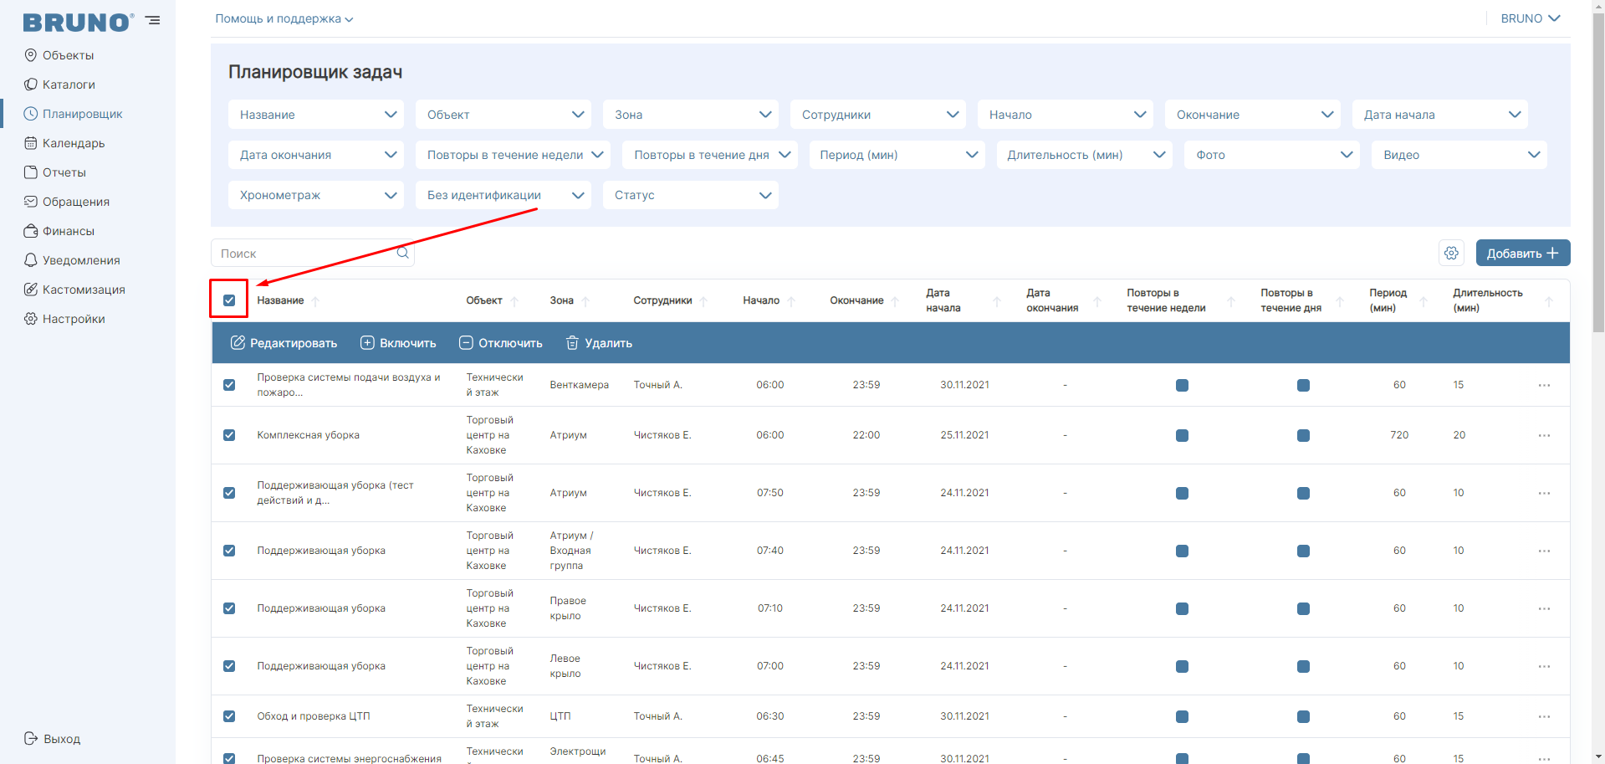This screenshot has width=1605, height=764.
Task: Sort by Название column arrow
Action: click(x=315, y=301)
